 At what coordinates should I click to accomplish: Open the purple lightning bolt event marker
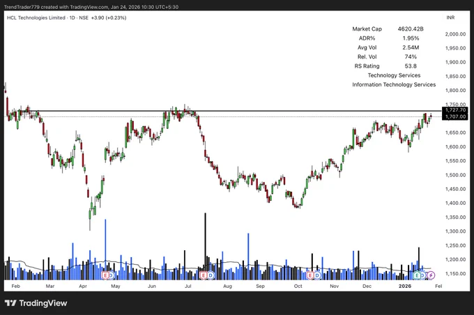(431, 275)
